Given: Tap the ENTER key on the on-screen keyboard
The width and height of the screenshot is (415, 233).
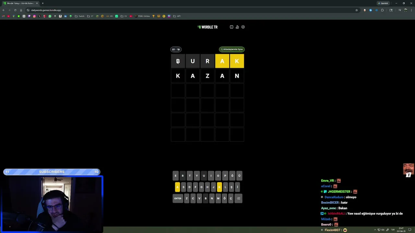Looking at the screenshot, I should click(x=178, y=198).
